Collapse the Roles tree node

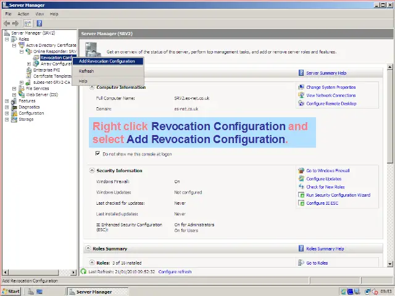(x=7, y=39)
